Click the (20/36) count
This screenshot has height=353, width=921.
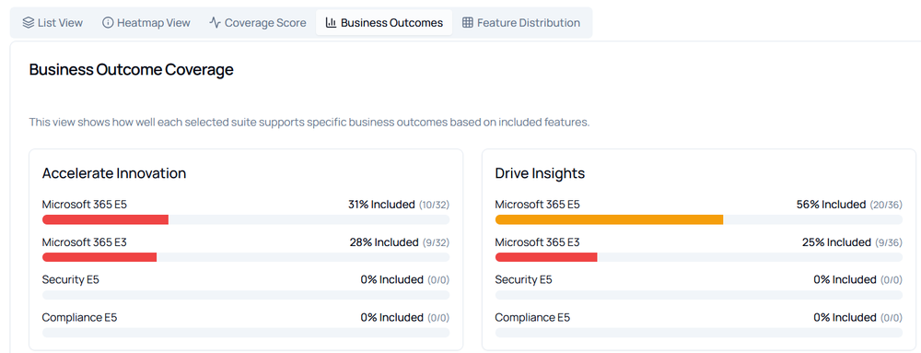886,205
